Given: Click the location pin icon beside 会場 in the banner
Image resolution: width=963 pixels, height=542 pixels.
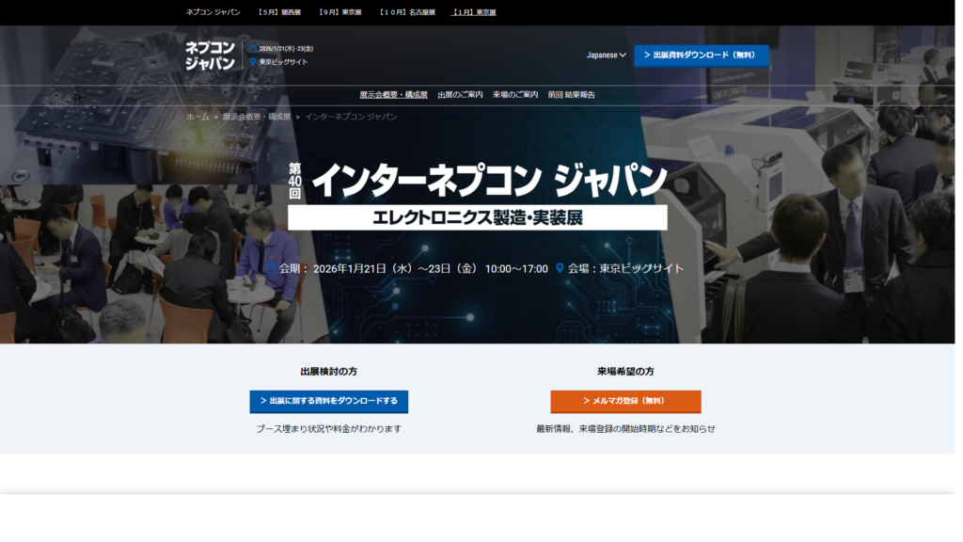Looking at the screenshot, I should click(560, 268).
